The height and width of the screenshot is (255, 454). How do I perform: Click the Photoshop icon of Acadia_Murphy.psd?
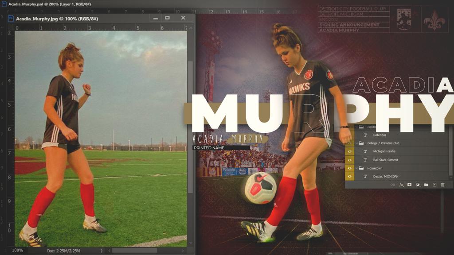coord(4,4)
